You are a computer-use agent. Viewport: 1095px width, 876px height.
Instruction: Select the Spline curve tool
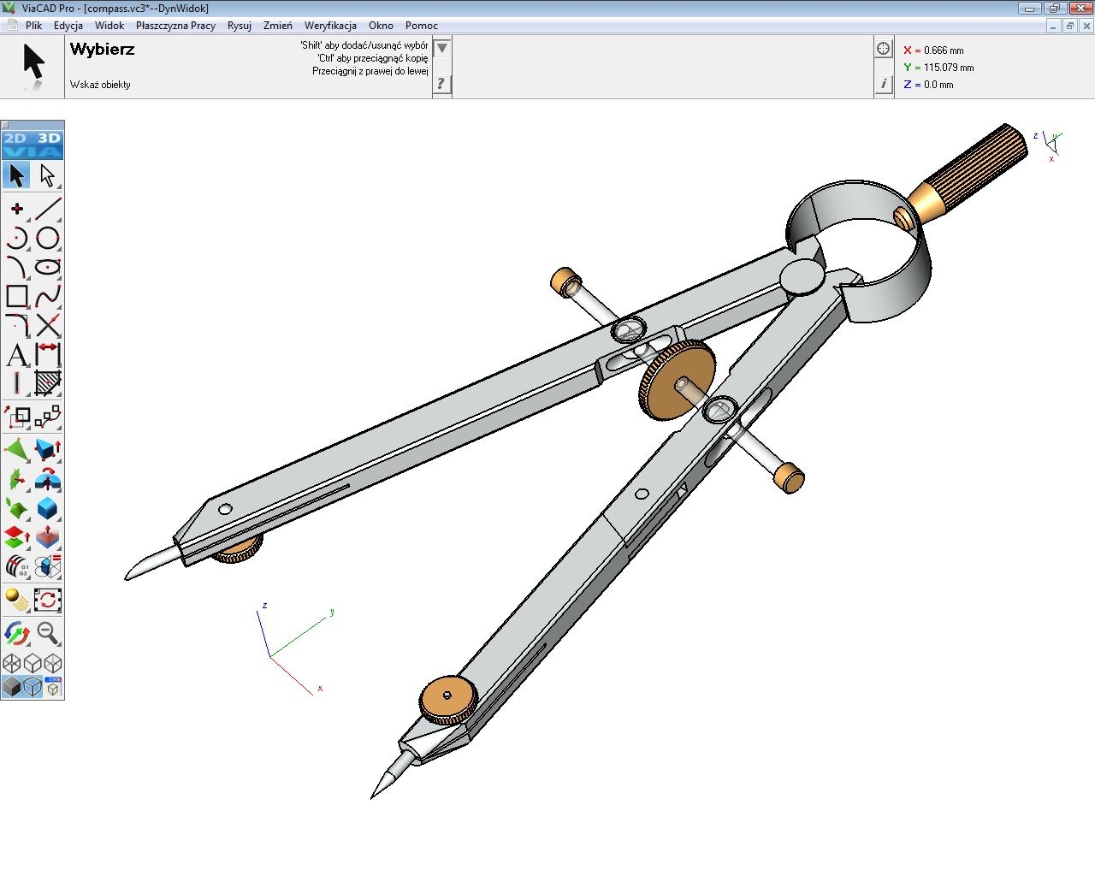coord(48,296)
